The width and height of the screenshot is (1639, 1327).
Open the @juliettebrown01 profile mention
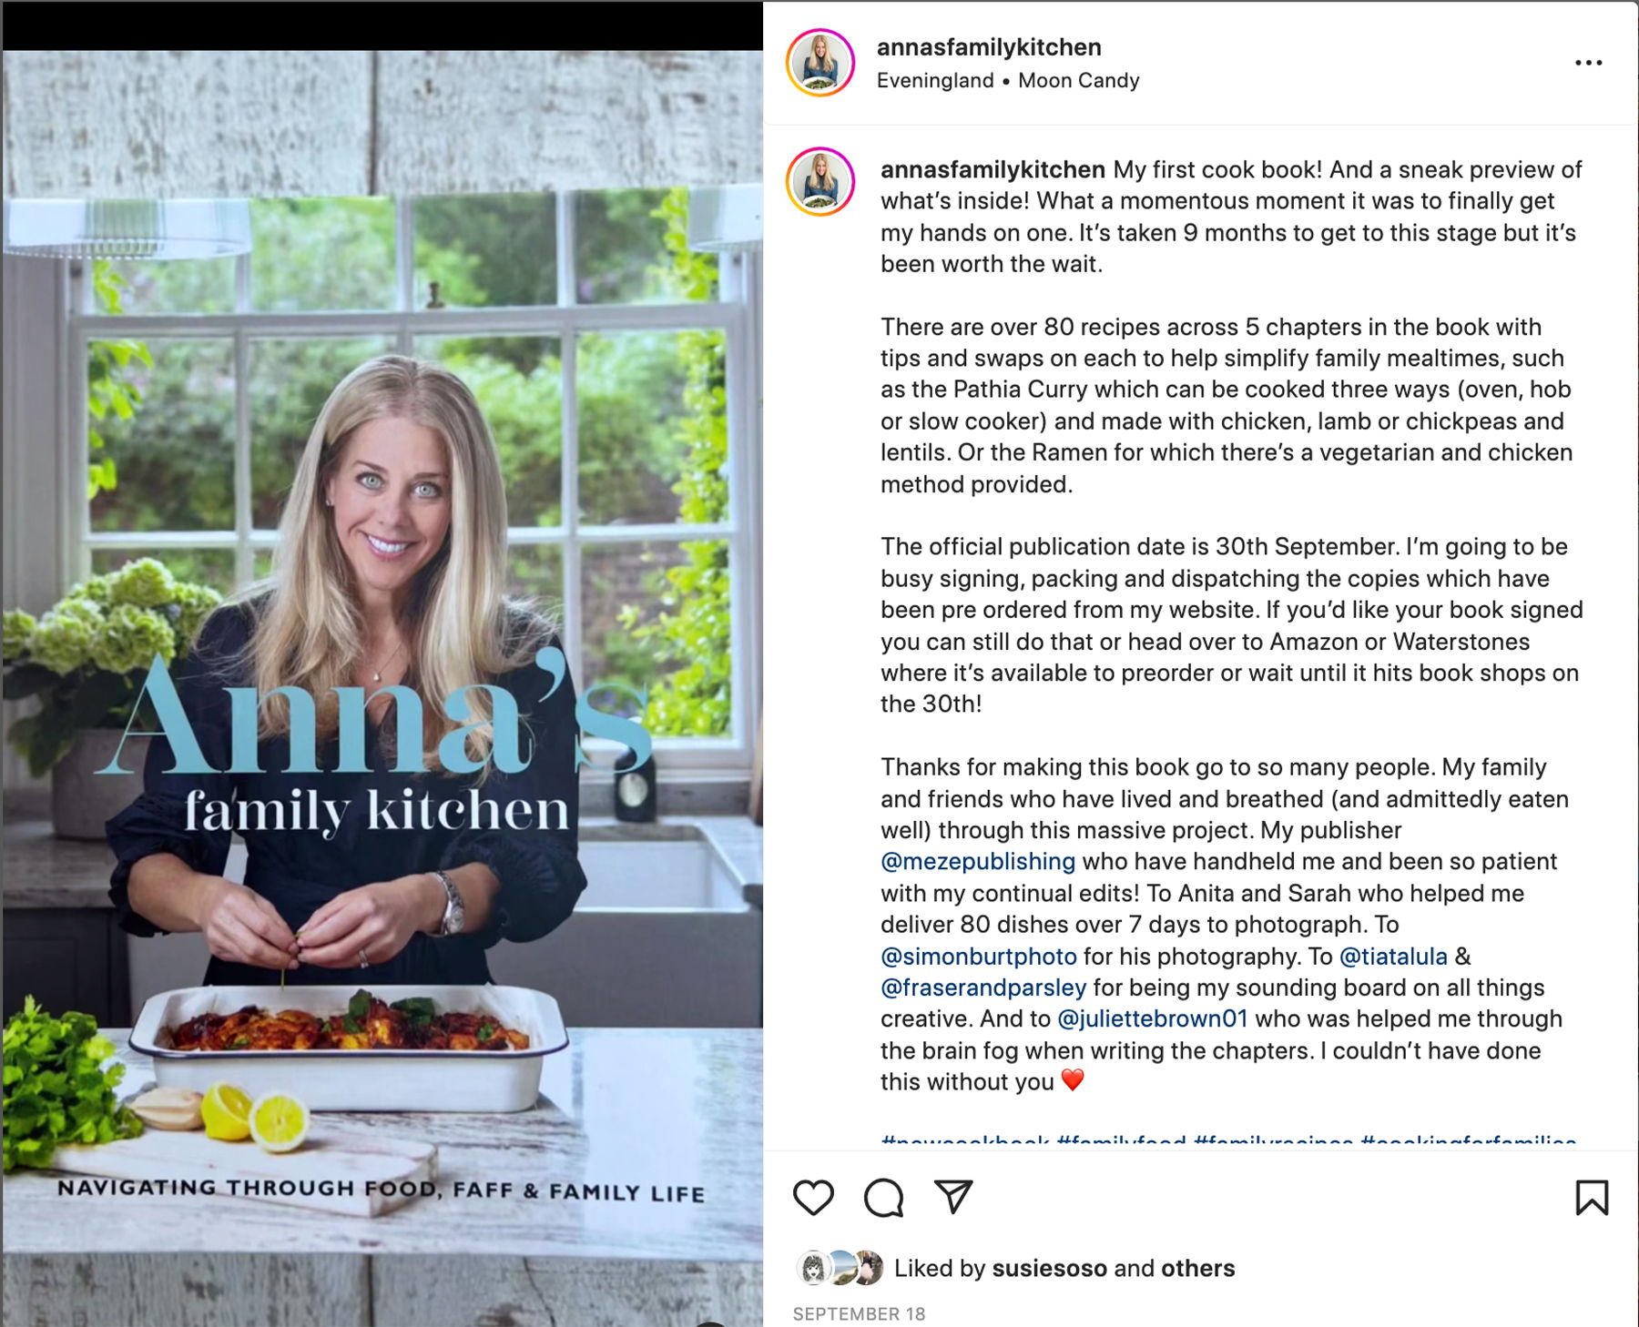[x=1152, y=1018]
